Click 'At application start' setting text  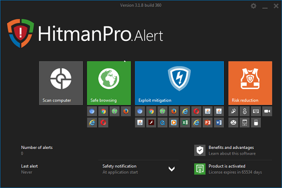[x=120, y=172]
